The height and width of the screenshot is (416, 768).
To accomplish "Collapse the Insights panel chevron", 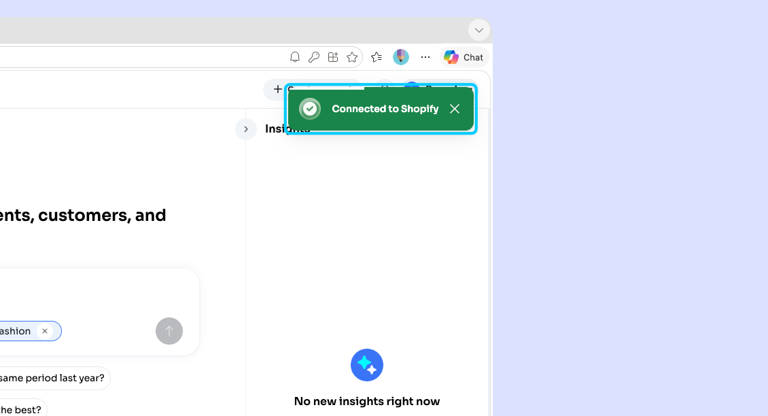I will coord(246,129).
